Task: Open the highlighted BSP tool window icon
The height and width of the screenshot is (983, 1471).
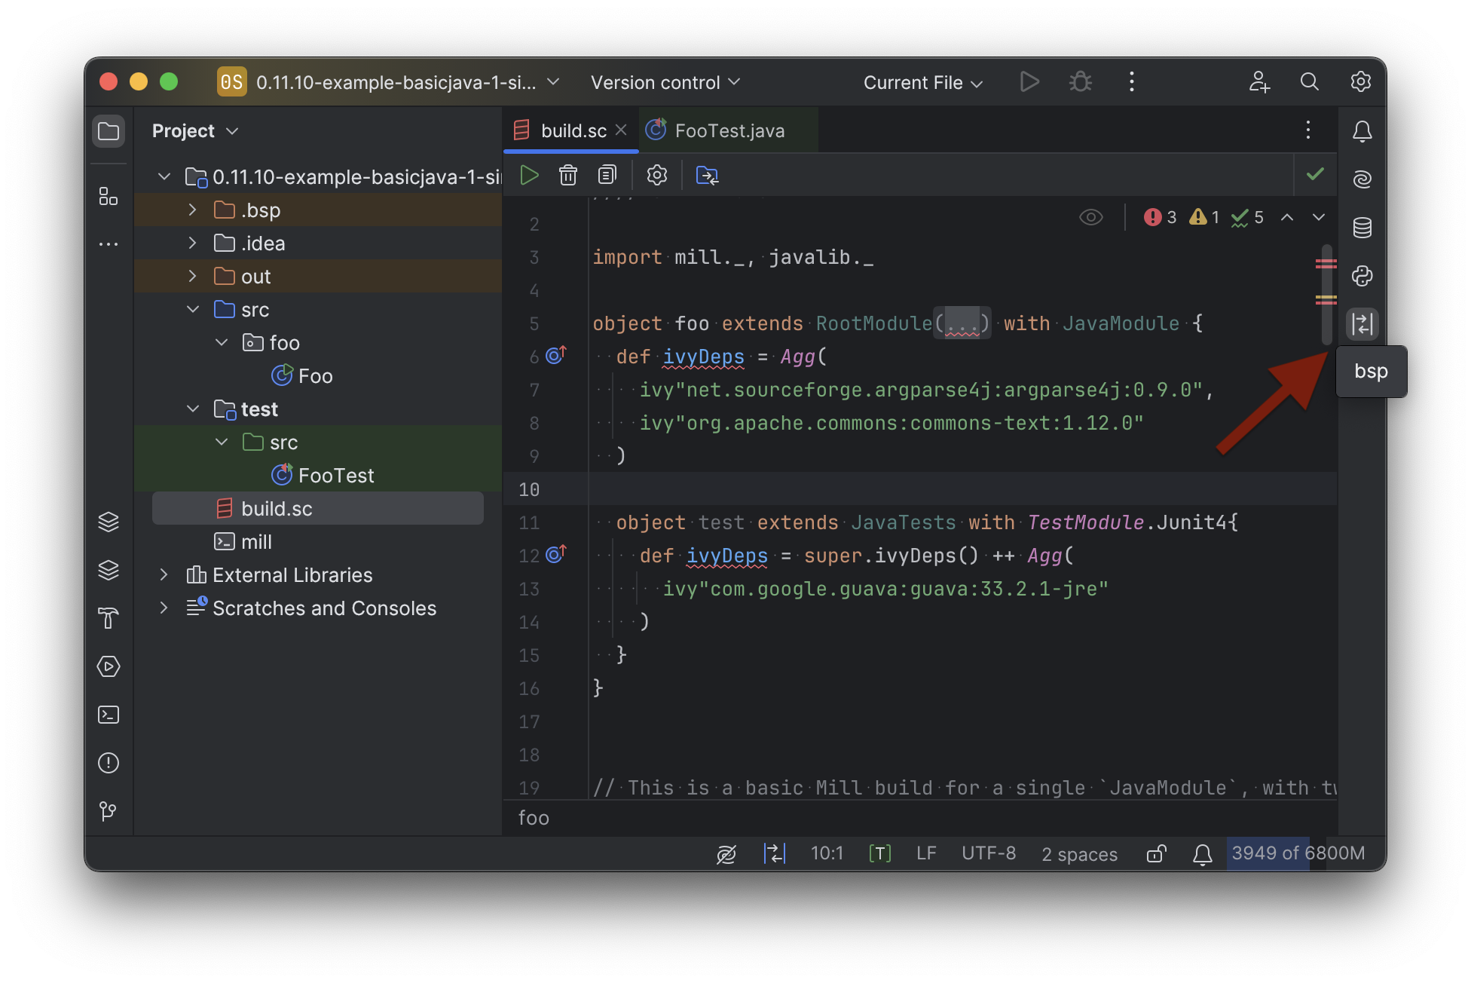Action: tap(1362, 324)
